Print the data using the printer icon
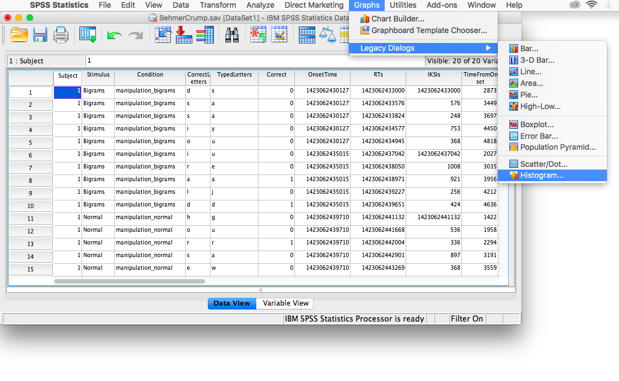The height and width of the screenshot is (381, 619). [61, 35]
